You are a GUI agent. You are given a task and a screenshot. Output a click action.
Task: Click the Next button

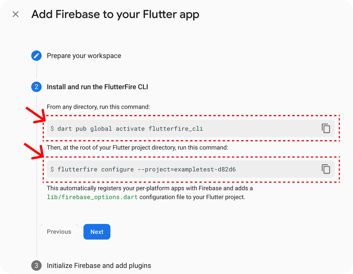point(97,231)
